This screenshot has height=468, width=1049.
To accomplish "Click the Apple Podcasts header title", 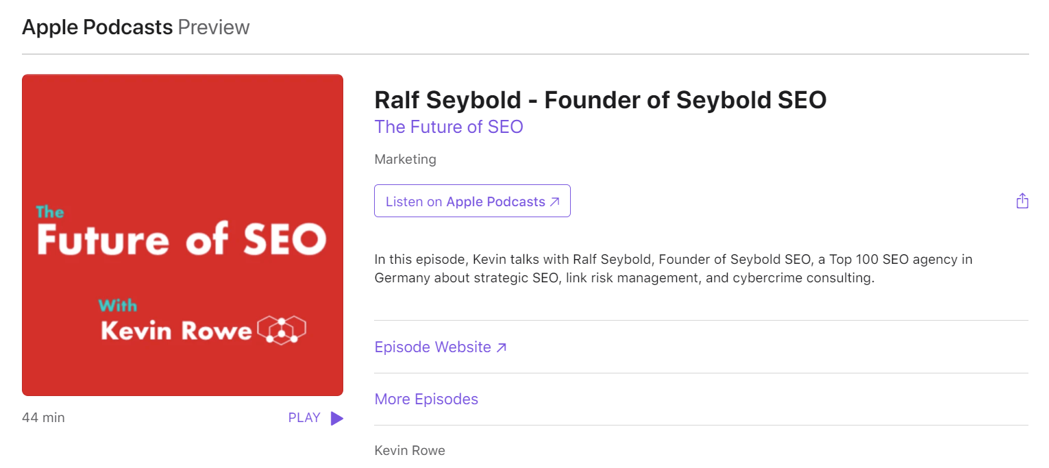I will coord(97,27).
